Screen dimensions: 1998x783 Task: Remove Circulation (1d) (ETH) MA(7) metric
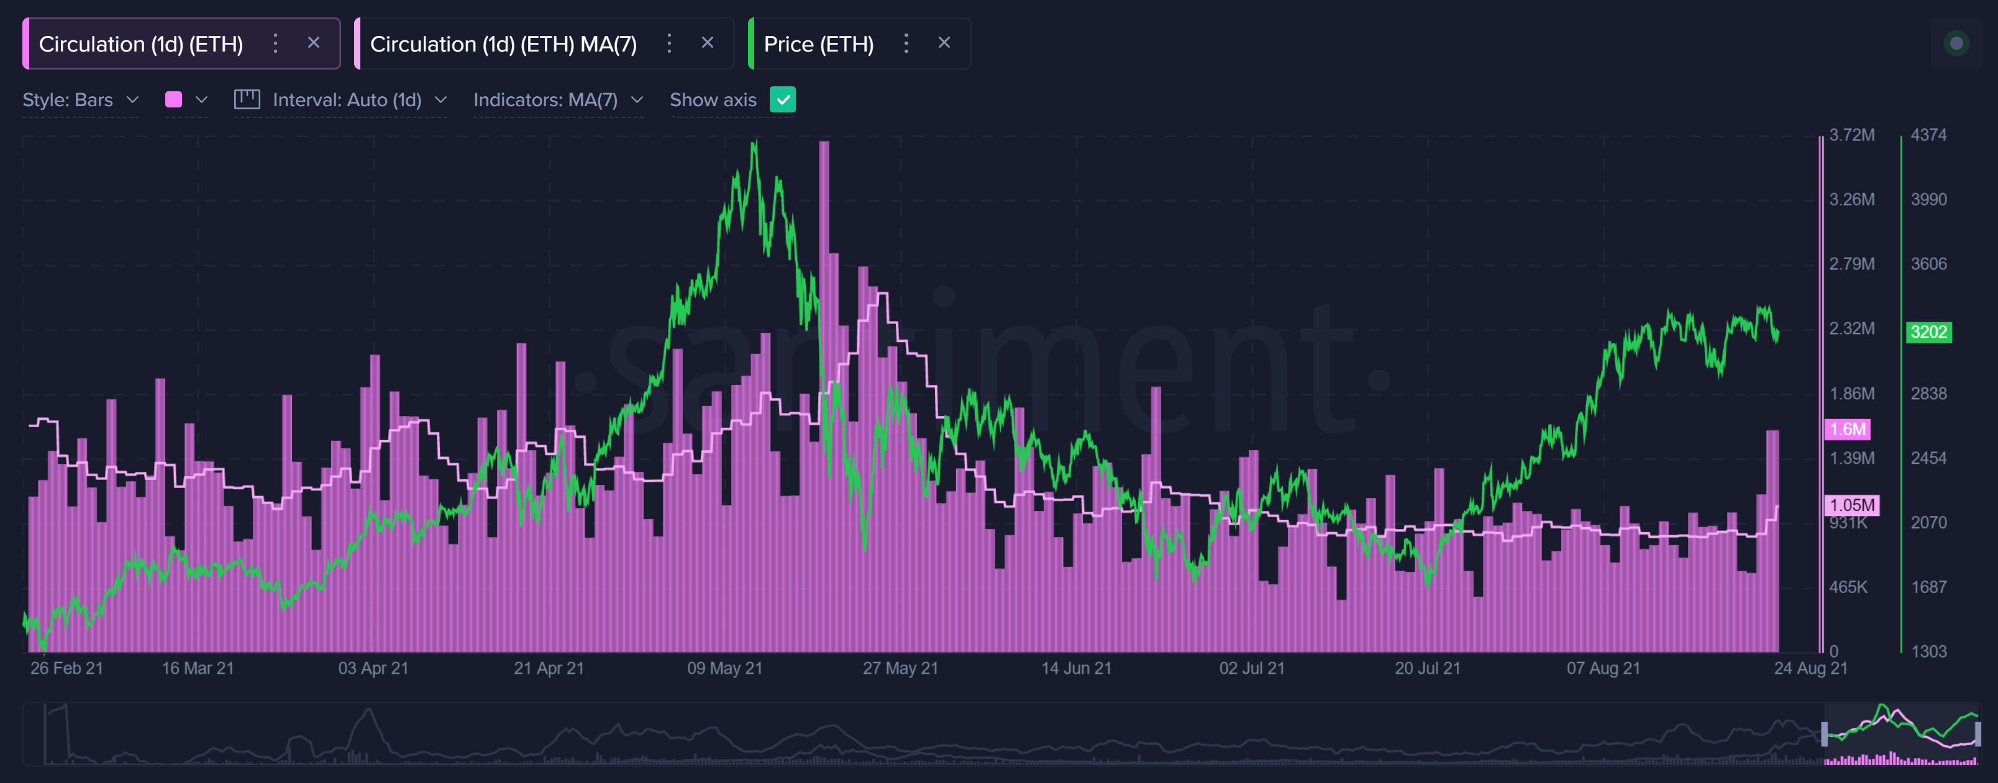click(706, 43)
